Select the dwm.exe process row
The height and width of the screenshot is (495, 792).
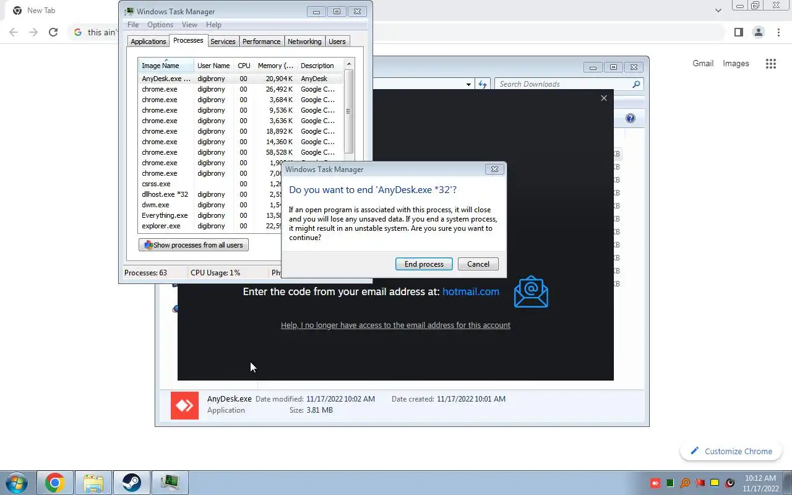tap(210, 205)
